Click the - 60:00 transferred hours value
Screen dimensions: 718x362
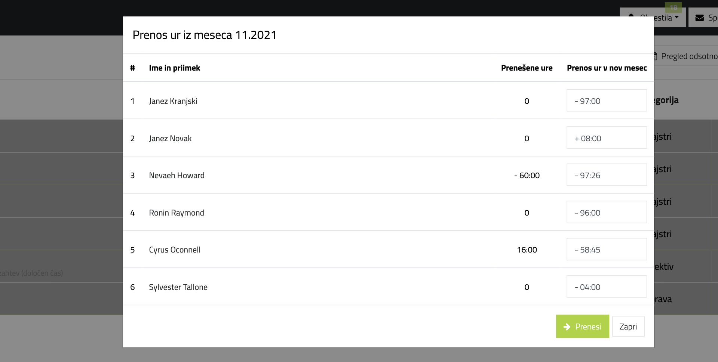pyautogui.click(x=527, y=176)
